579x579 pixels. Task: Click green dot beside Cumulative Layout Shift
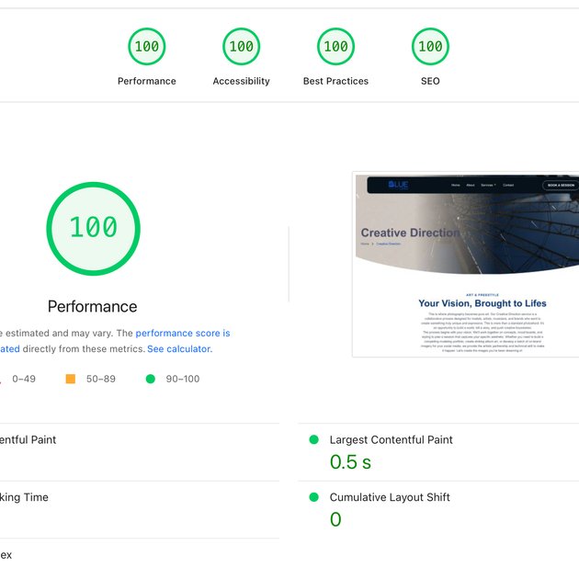314,498
